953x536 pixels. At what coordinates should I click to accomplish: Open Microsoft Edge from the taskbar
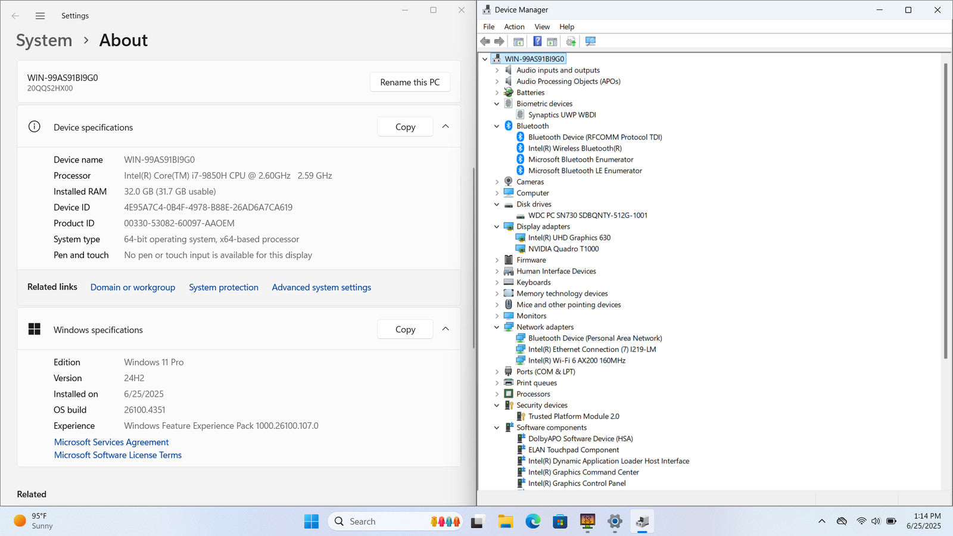[x=532, y=522]
